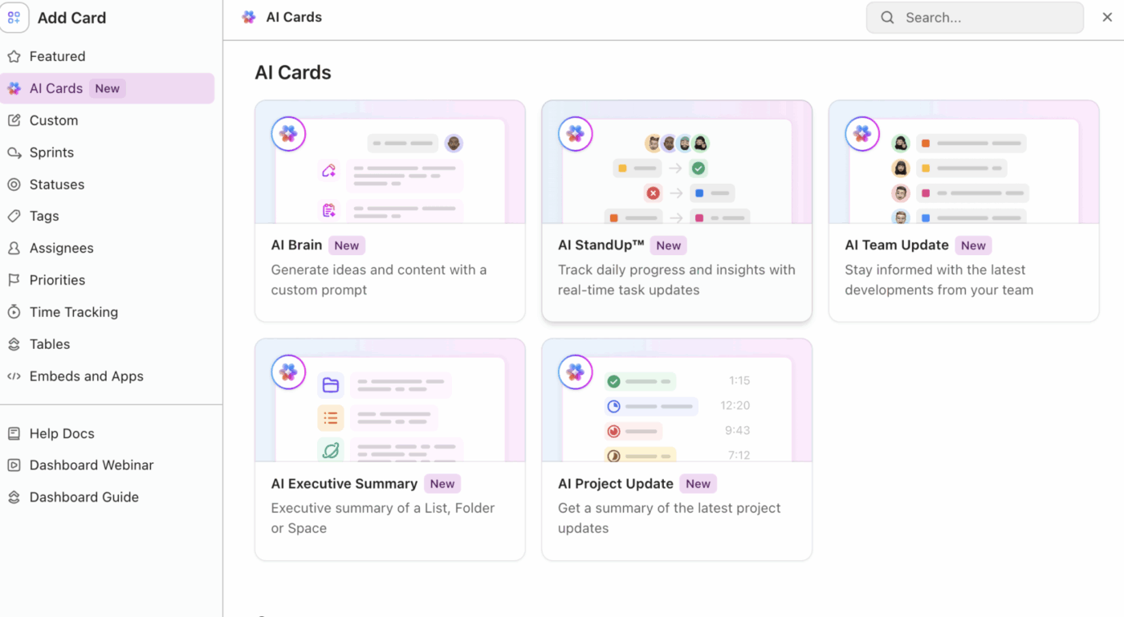Click the Tags label icon

click(14, 217)
